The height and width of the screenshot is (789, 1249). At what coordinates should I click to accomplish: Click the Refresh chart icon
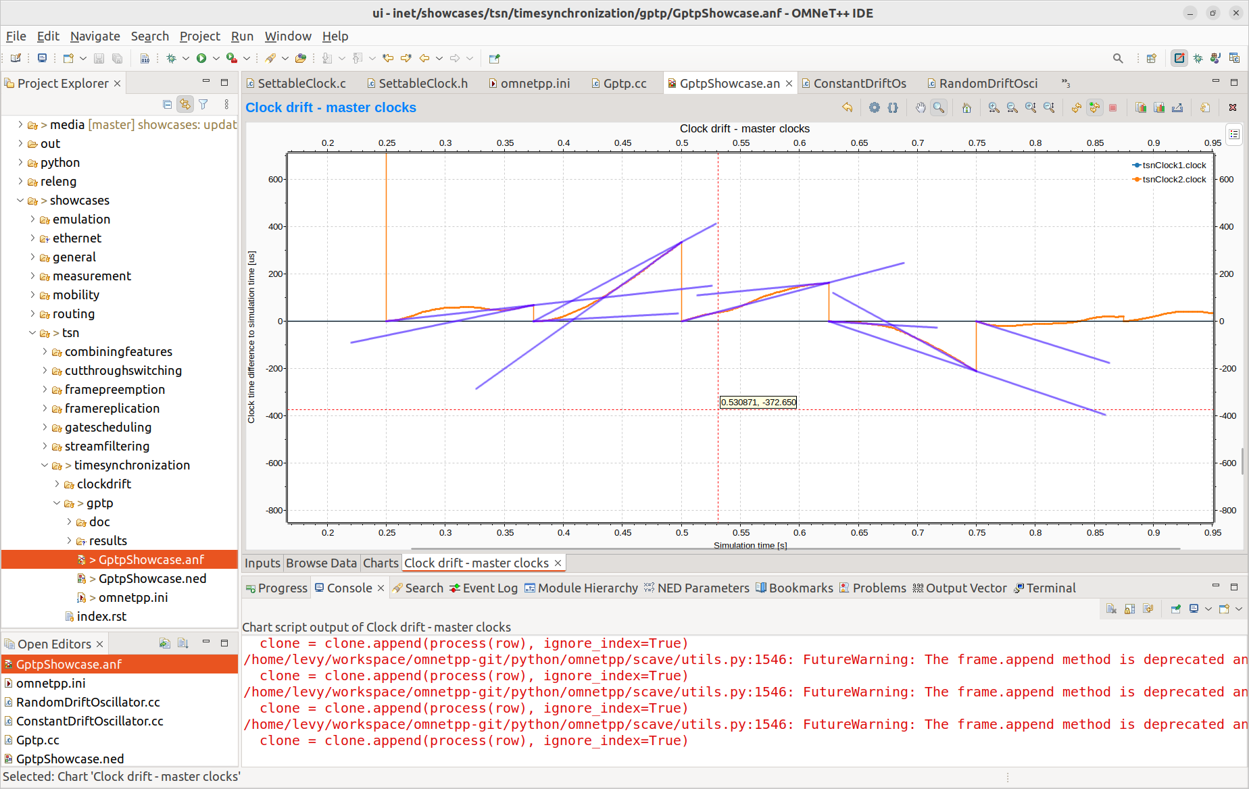(x=1075, y=107)
